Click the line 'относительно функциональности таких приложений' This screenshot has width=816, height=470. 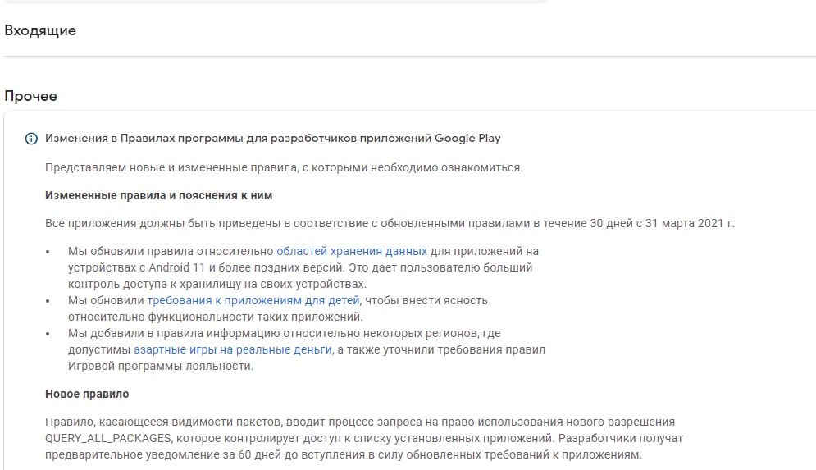point(216,317)
